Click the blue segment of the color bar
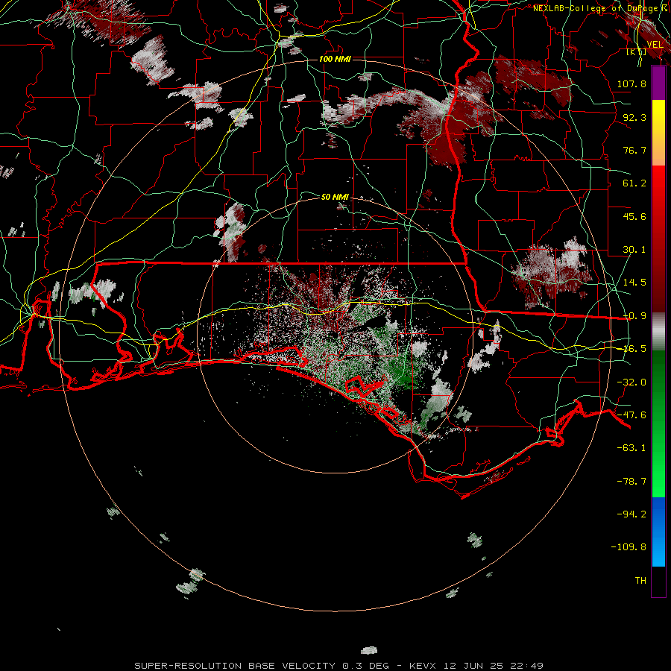Image resolution: width=671 pixels, height=671 pixels. point(658,532)
